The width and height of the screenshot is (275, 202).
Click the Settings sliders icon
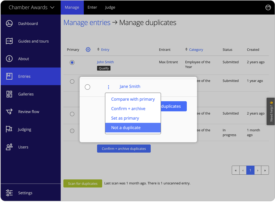point(9,193)
